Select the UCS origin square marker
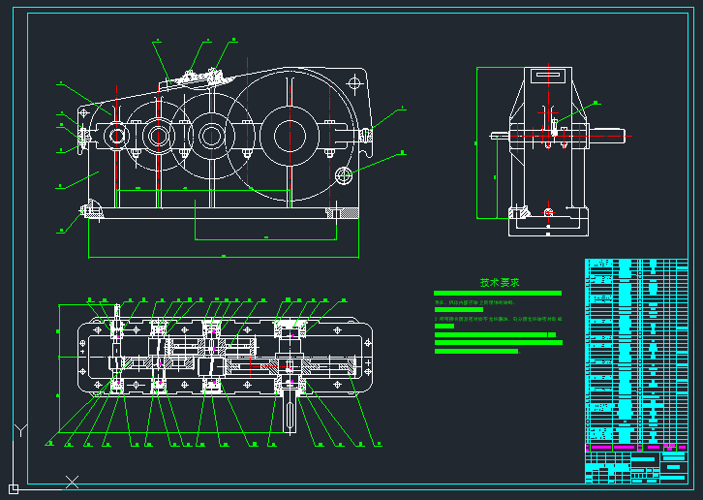 coord(13,488)
